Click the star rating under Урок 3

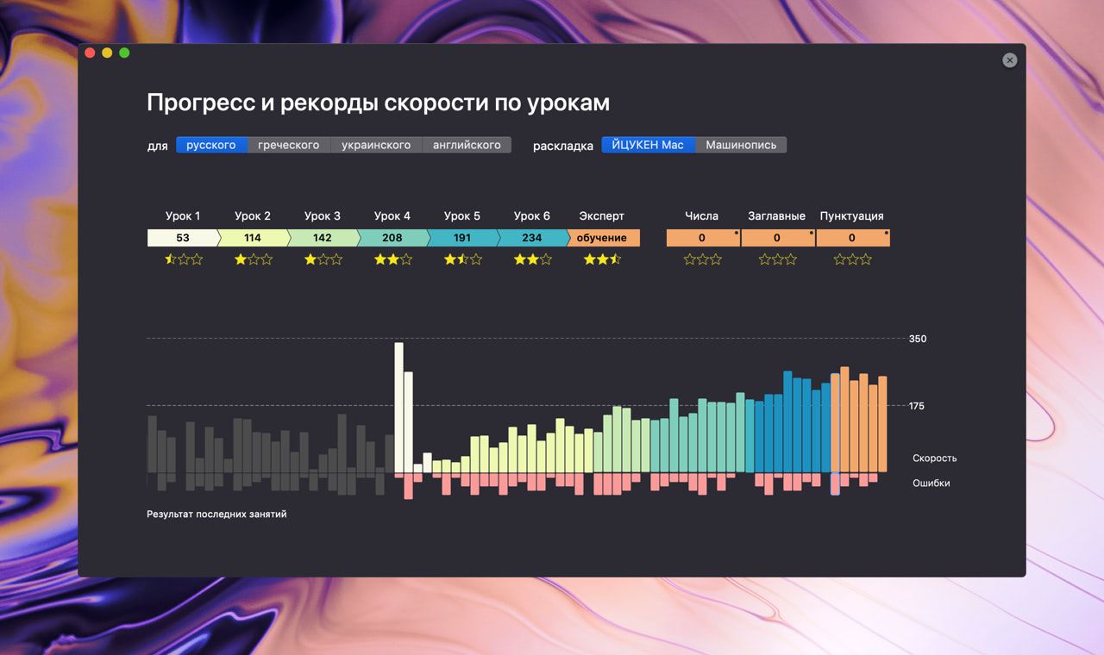[x=323, y=259]
